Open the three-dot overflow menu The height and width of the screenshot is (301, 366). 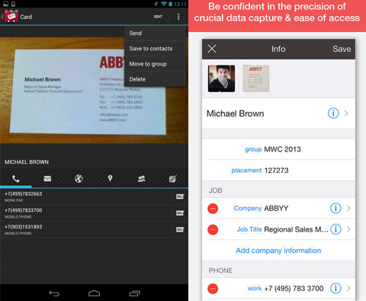[178, 17]
